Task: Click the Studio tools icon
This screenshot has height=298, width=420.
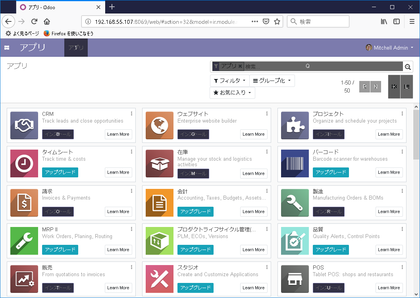Action: click(160, 279)
